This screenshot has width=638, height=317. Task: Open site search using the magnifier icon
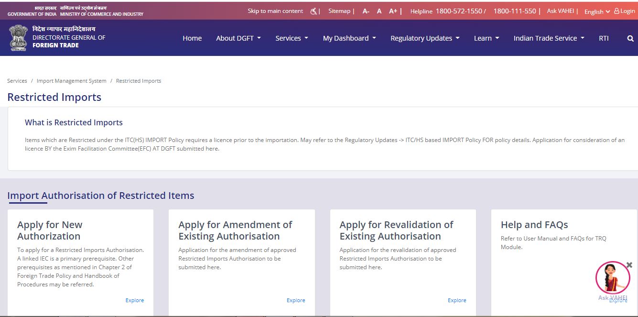tap(630, 38)
